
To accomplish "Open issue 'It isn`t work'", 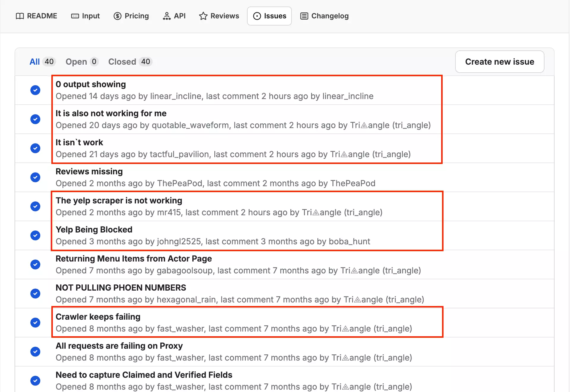I will coord(79,142).
